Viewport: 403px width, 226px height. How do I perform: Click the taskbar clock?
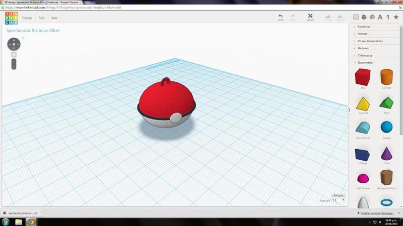pos(391,222)
